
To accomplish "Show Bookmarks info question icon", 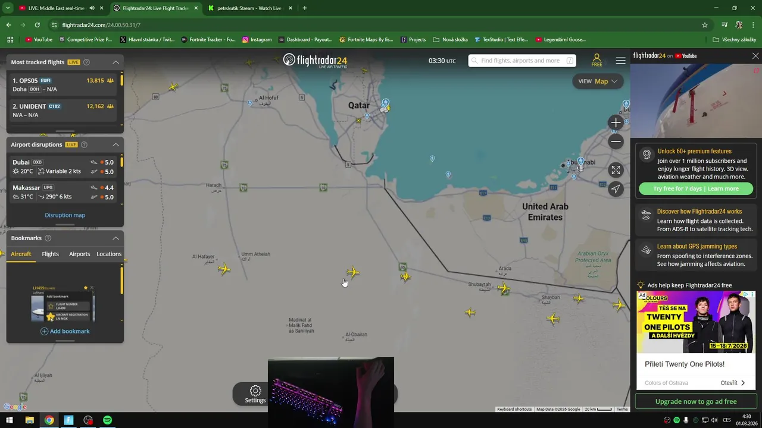I will click(x=49, y=238).
